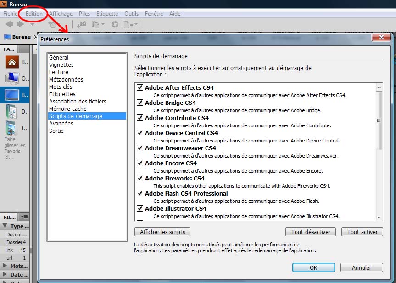Collapse the Type filter section
This screenshot has width=396, height=283.
click(x=5, y=226)
